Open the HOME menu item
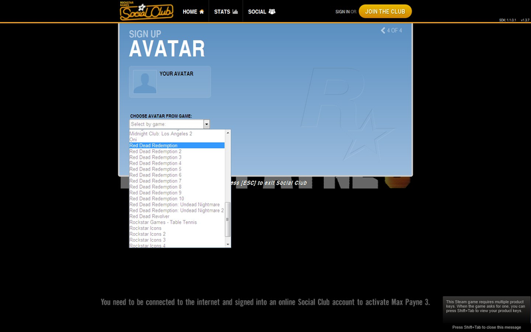This screenshot has width=531, height=332. (x=193, y=11)
